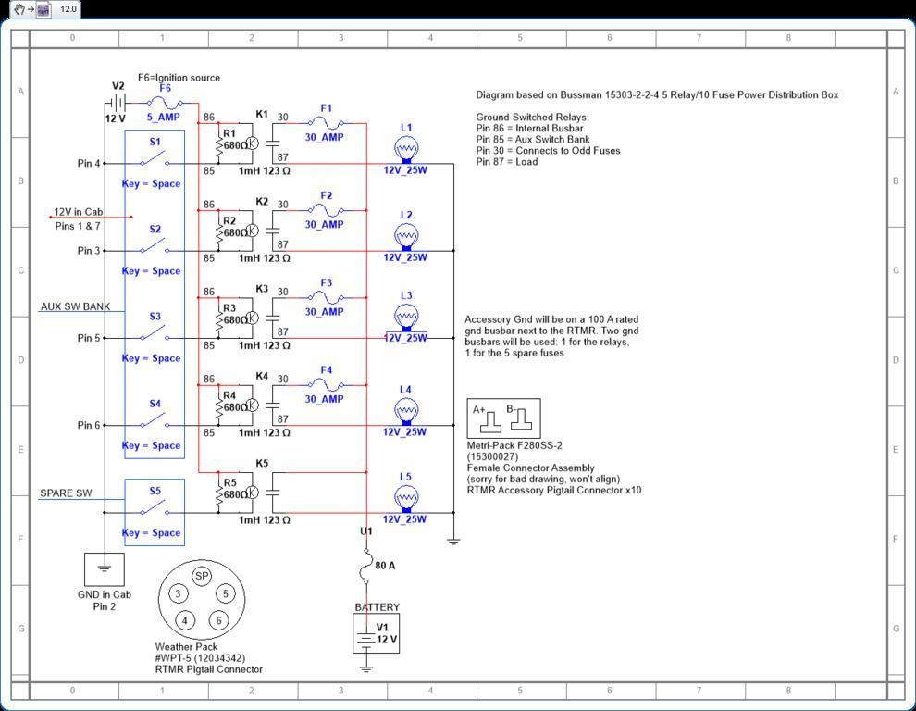Click the 'Pin 4' label
This screenshot has width=916, height=711.
(x=89, y=163)
